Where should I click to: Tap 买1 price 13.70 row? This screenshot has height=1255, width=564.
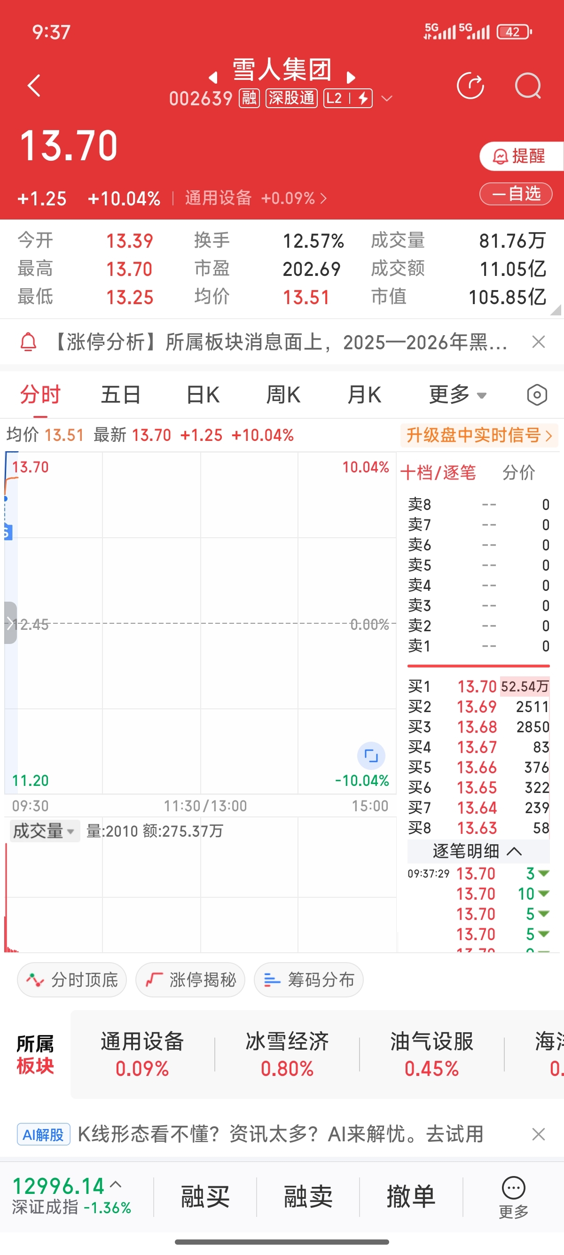click(x=478, y=686)
